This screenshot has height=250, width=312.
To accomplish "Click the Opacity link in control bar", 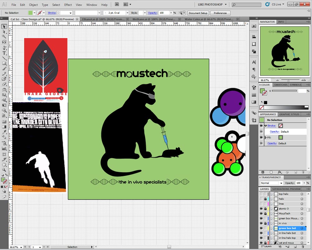I will (x=153, y=13).
